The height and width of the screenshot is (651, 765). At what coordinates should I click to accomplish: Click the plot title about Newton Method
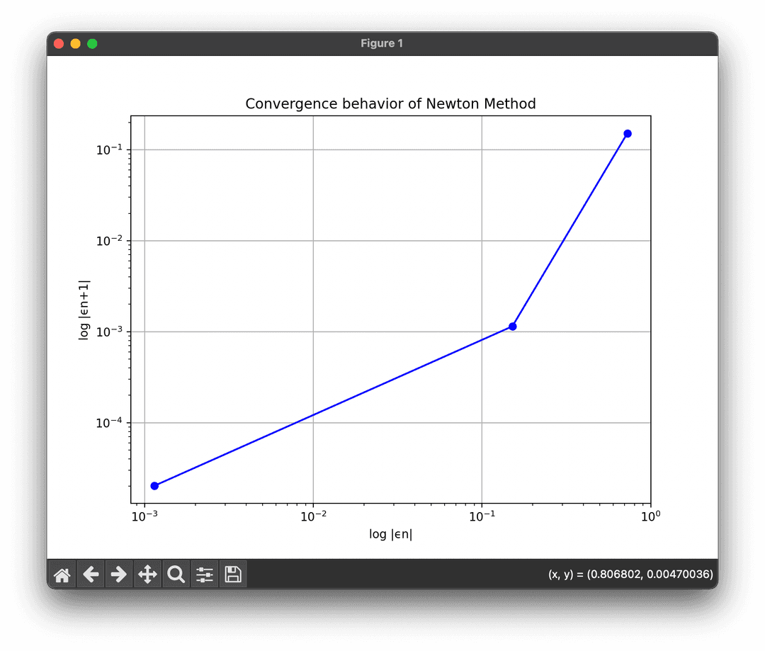[x=390, y=104]
